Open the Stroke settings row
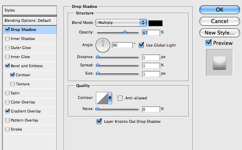The height and width of the screenshot is (150, 242). pyautogui.click(x=30, y=129)
